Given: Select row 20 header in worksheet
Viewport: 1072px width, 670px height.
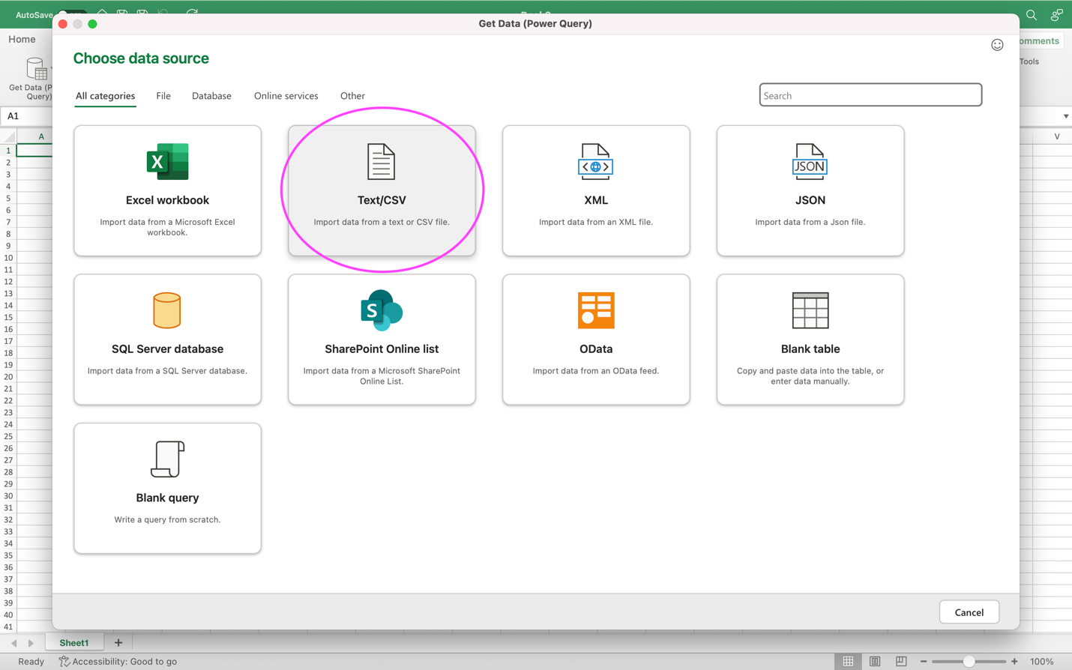Looking at the screenshot, I should coord(8,377).
